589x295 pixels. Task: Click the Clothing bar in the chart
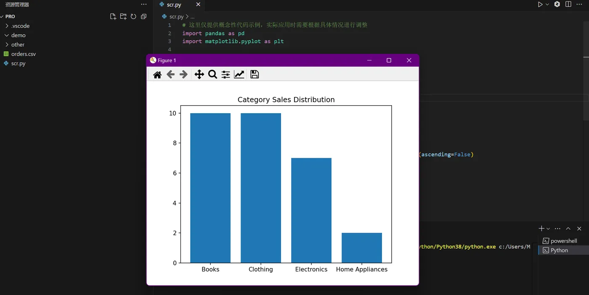261,188
